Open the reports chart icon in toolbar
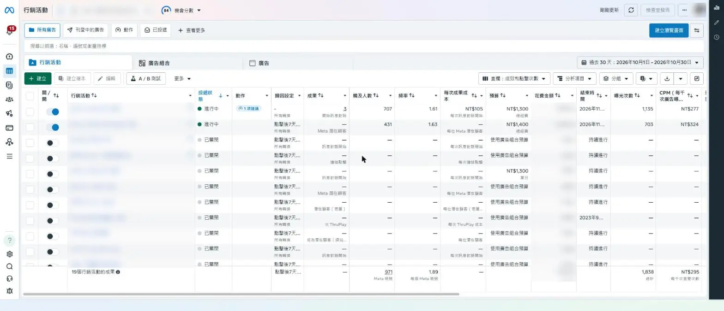This screenshot has height=311, width=724. pyautogui.click(x=697, y=79)
